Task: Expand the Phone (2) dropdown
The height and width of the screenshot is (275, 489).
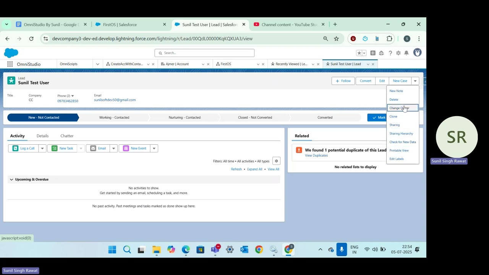Action: (x=73, y=96)
